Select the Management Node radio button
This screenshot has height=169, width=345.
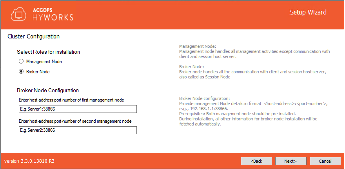(21, 62)
